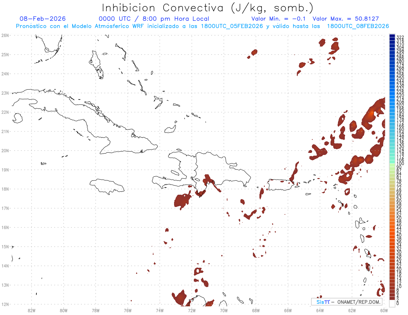Click the "322" value atop the colorbar
The height and width of the screenshot is (315, 408).
click(x=400, y=37)
